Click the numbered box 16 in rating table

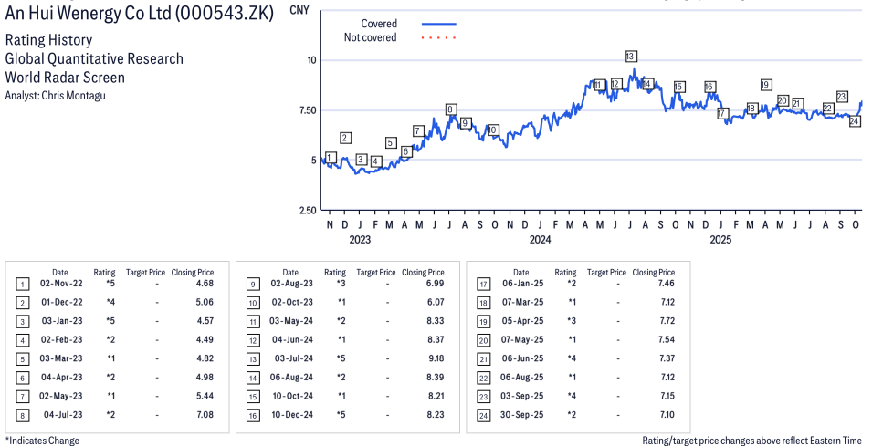click(254, 413)
